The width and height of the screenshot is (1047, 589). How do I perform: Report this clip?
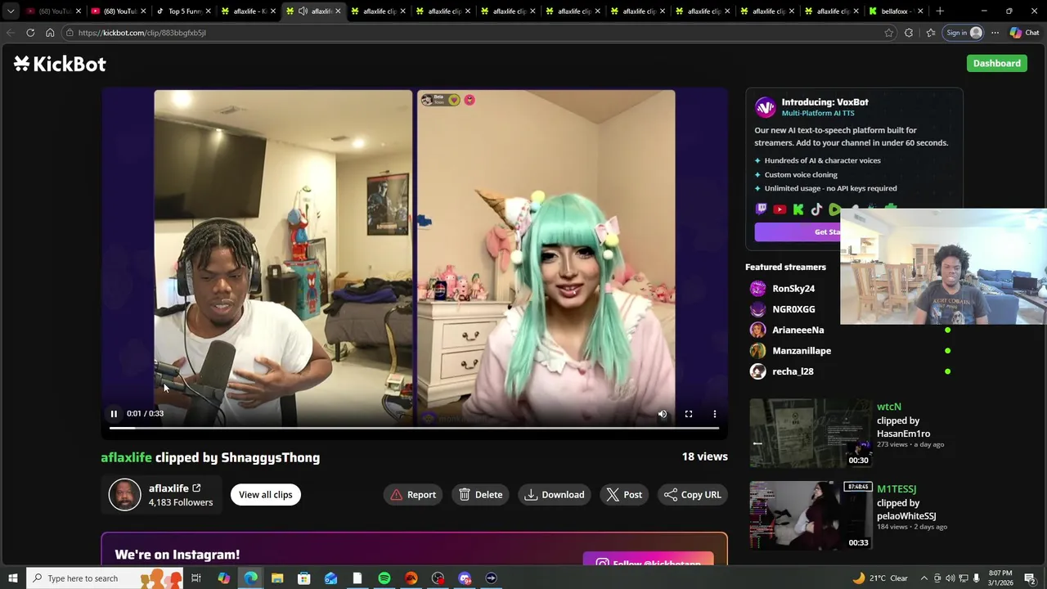[x=413, y=494]
